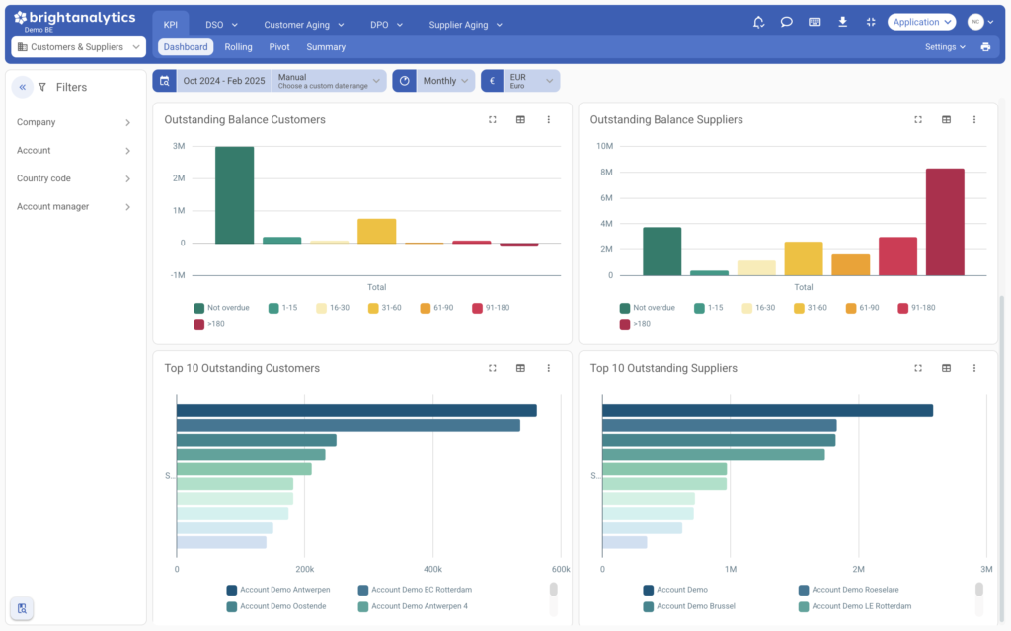
Task: Open the EUR currency dropdown
Action: pos(531,81)
